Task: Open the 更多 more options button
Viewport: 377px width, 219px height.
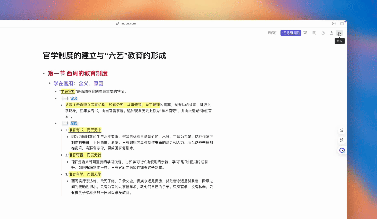Action: [x=340, y=33]
